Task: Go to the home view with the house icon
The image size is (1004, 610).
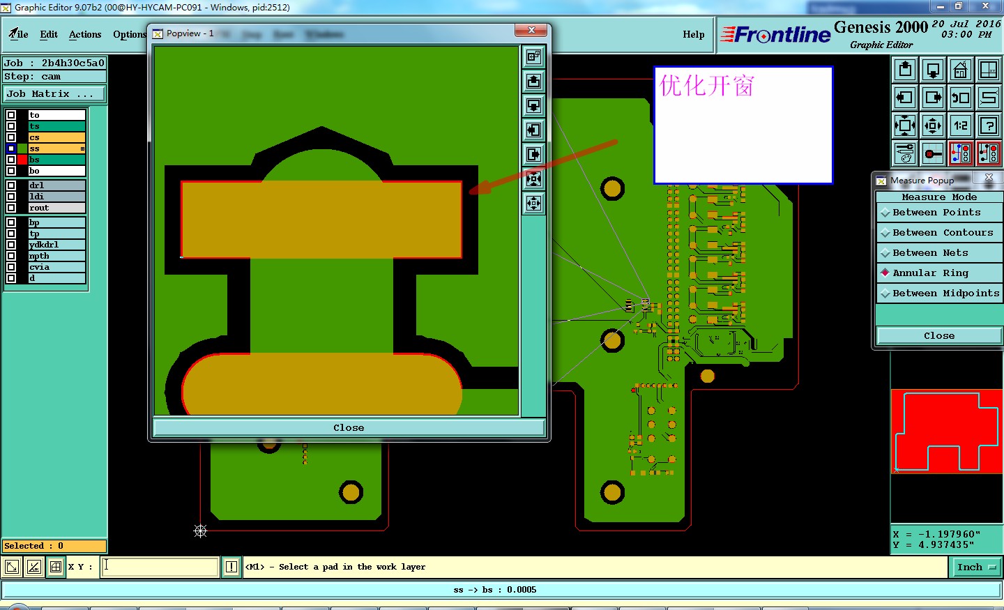Action: [x=961, y=70]
